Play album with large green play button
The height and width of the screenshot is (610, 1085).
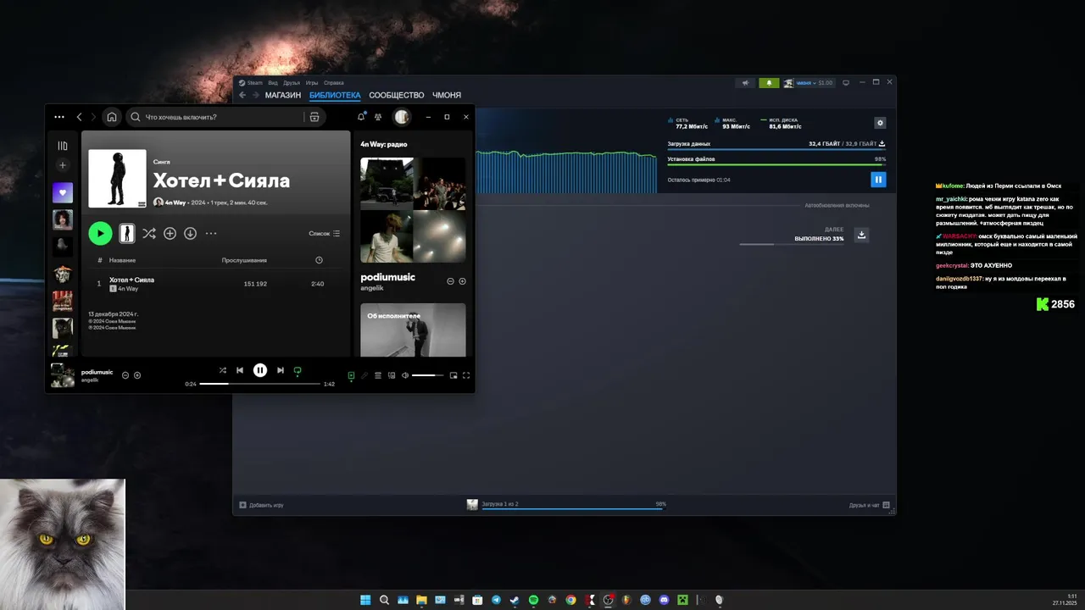[100, 233]
